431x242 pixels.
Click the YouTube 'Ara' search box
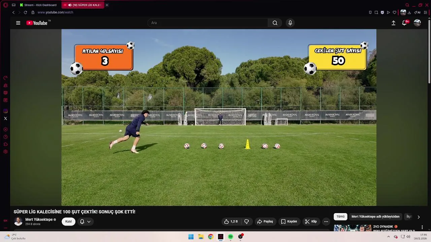tap(208, 23)
